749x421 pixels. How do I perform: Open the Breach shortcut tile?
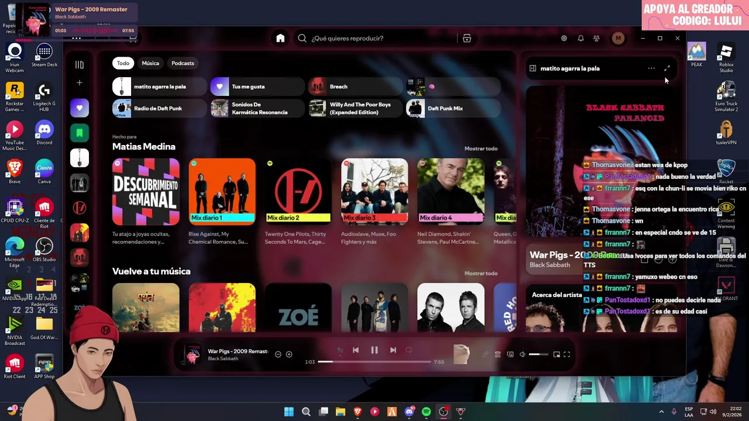[x=355, y=87]
